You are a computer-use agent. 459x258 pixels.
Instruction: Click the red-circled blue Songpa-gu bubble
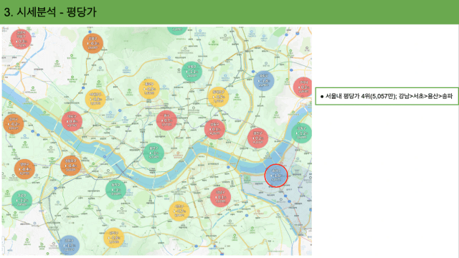tap(276, 176)
